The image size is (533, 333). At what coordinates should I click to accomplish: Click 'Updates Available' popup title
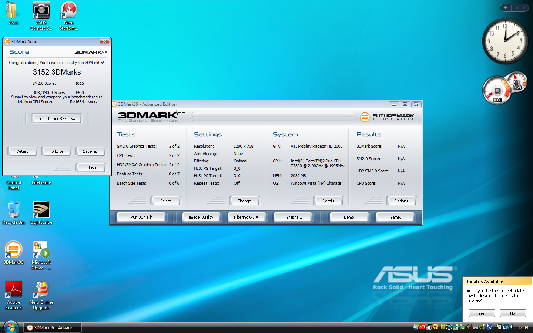tap(484, 282)
